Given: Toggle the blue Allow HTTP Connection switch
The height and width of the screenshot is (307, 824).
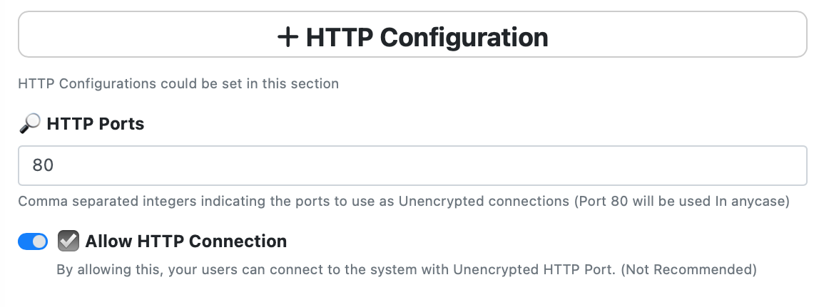Looking at the screenshot, I should pos(33,241).
